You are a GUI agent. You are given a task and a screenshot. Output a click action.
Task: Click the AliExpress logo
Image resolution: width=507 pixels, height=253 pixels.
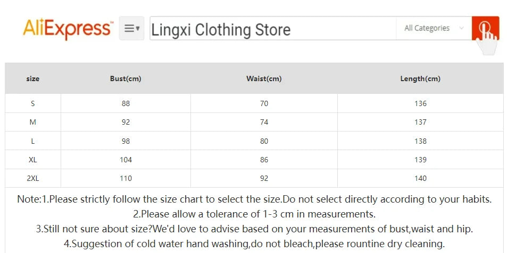pyautogui.click(x=68, y=28)
